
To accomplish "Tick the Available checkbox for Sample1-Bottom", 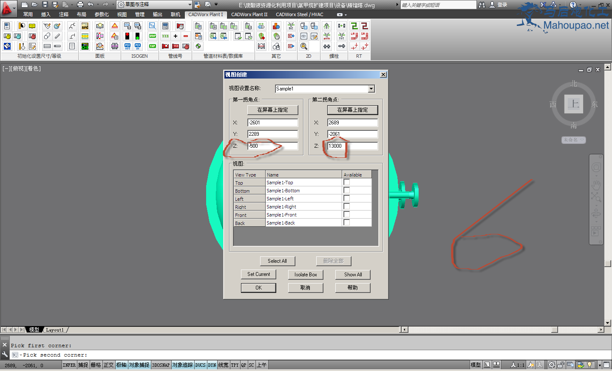I will click(346, 190).
